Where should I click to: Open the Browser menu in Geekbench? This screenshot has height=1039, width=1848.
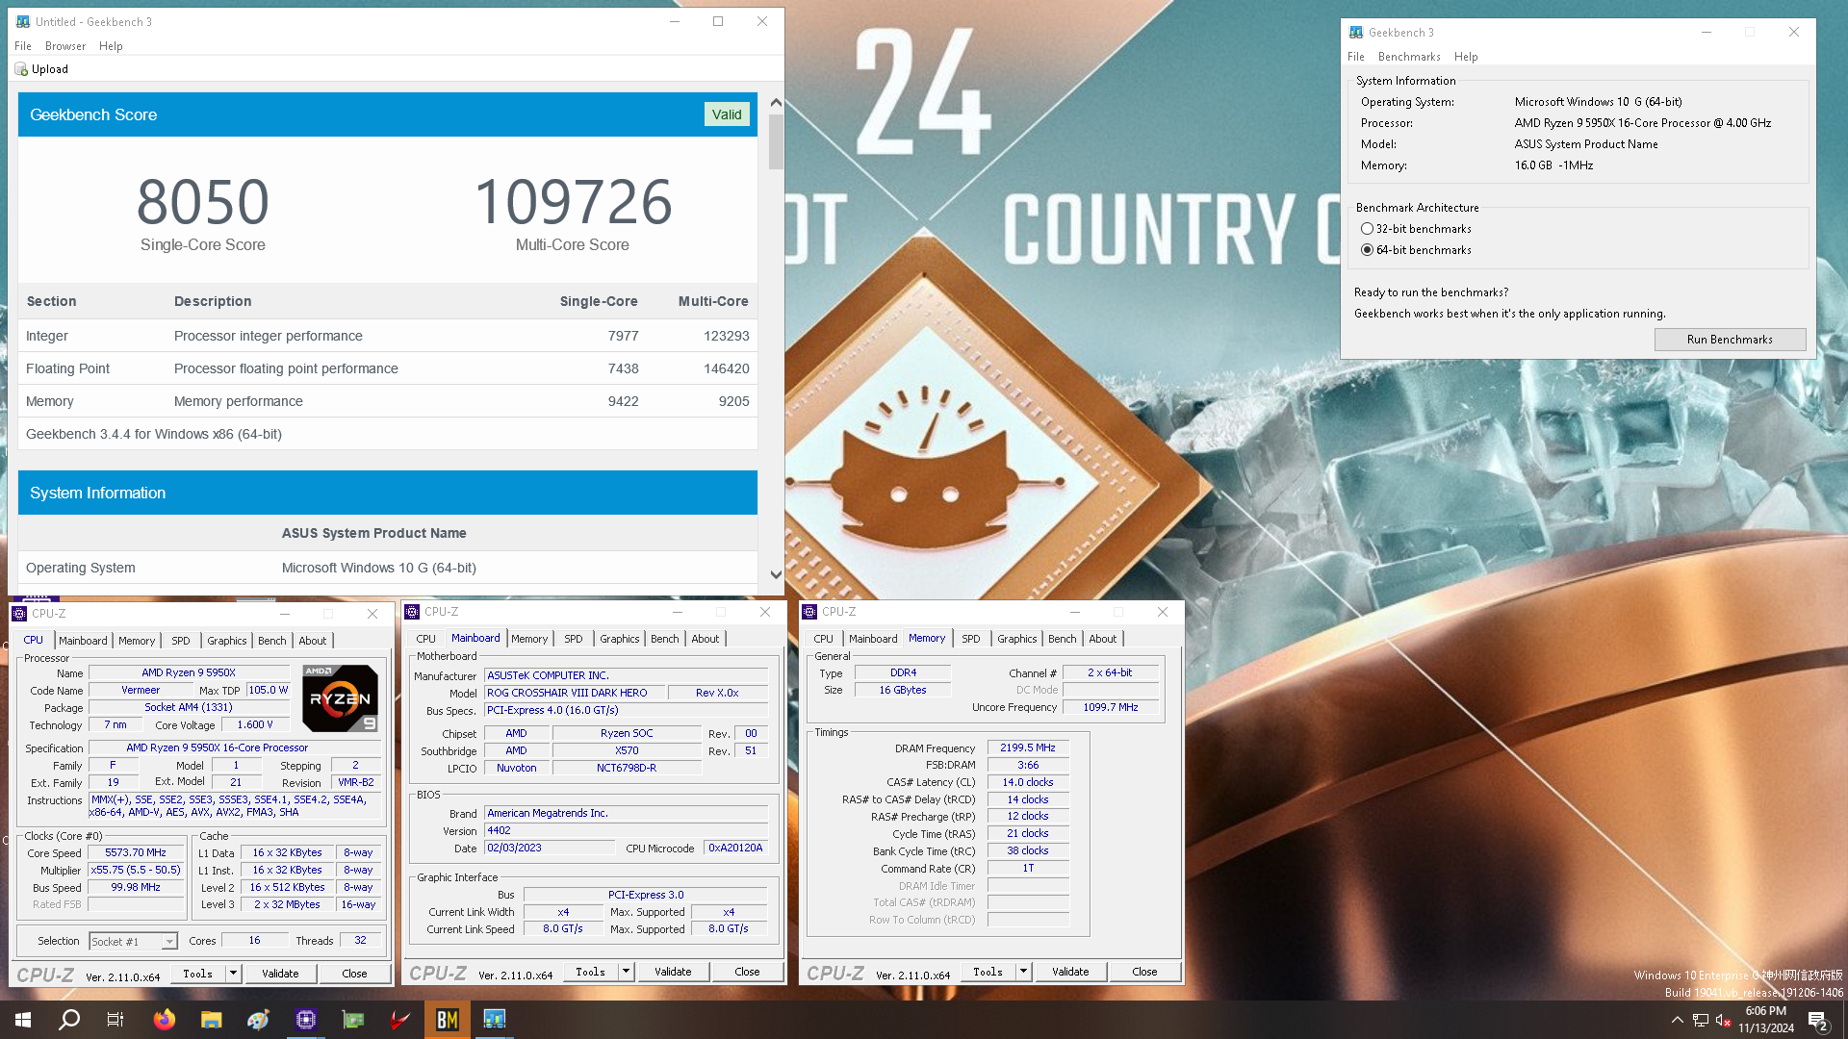point(65,46)
